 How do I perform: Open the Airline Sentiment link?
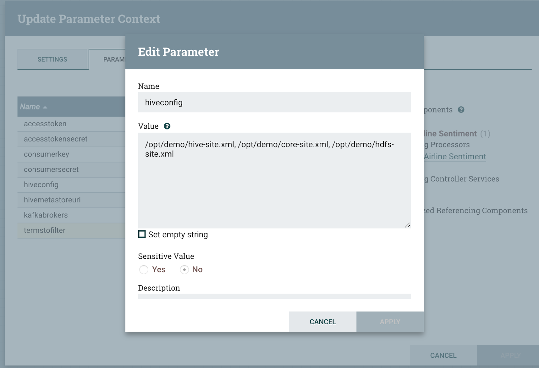tap(455, 157)
